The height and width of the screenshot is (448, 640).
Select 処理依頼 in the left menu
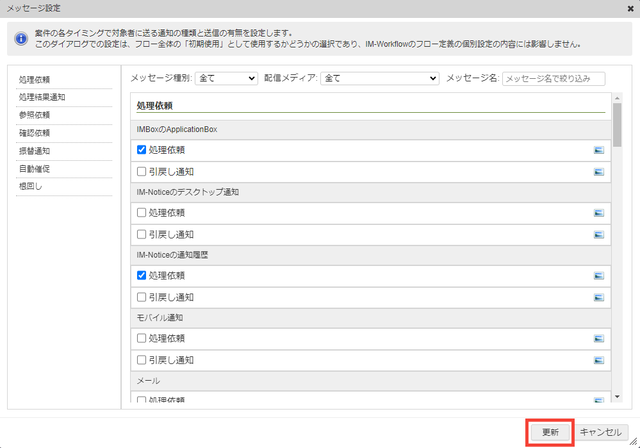[x=35, y=79]
